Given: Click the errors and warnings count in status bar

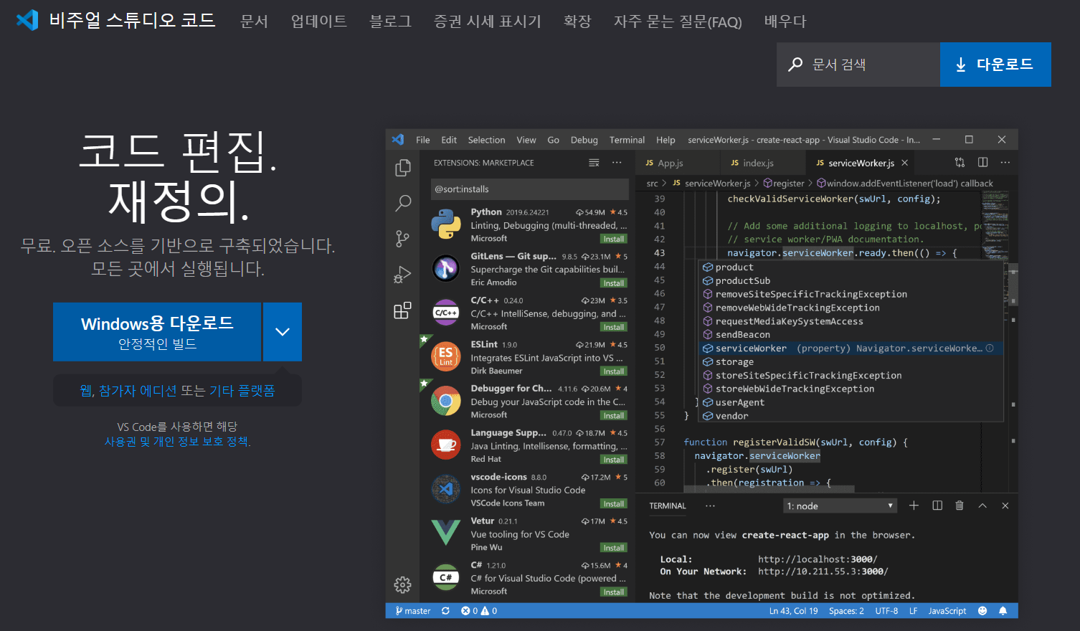Looking at the screenshot, I should tap(480, 611).
